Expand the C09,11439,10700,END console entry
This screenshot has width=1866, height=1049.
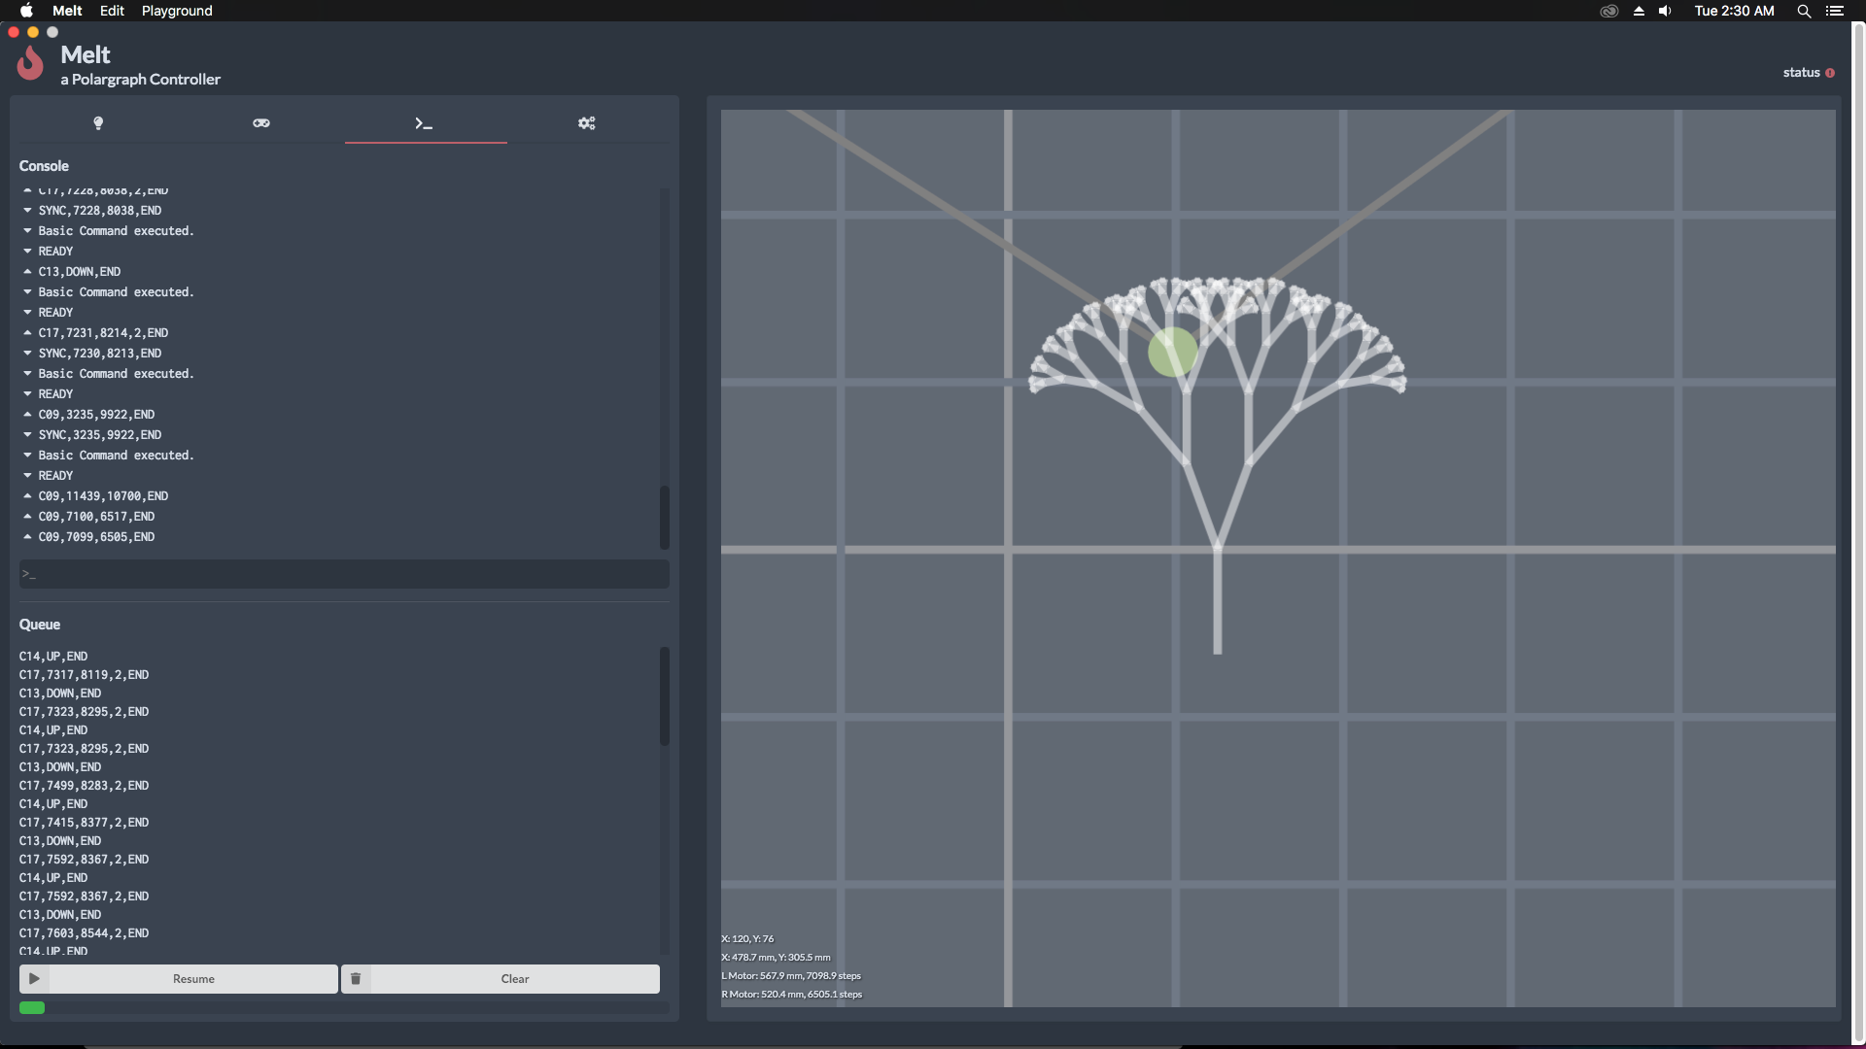(28, 495)
